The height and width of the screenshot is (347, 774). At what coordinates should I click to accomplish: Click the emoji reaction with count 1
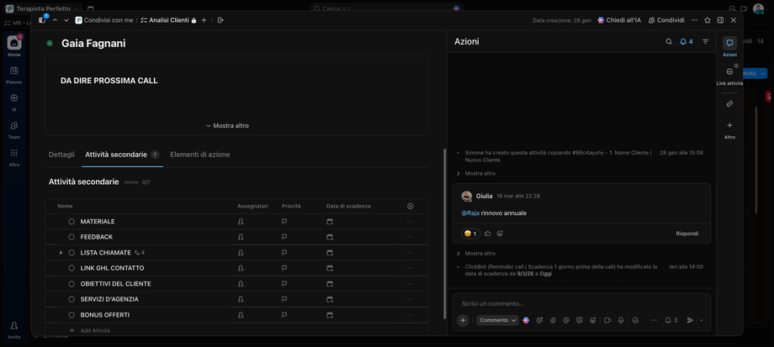(470, 234)
